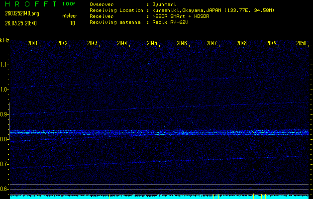Click the kHz axis unit label
This screenshot has width=313, height=199.
click(x=4, y=40)
